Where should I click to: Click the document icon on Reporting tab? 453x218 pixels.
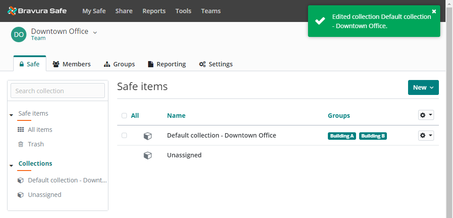[x=151, y=64]
